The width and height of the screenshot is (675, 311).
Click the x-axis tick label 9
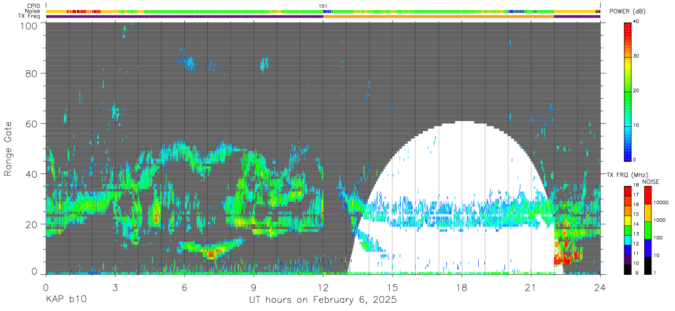[x=253, y=287]
